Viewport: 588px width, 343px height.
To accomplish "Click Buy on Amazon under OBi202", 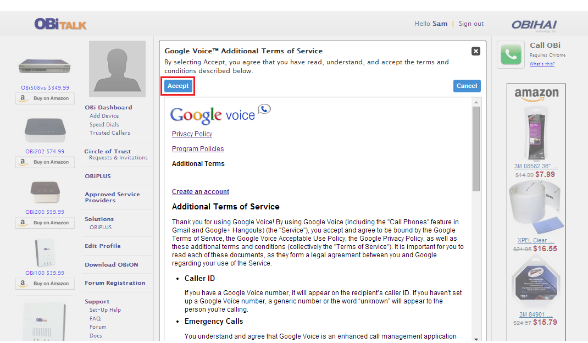I will click(45, 162).
